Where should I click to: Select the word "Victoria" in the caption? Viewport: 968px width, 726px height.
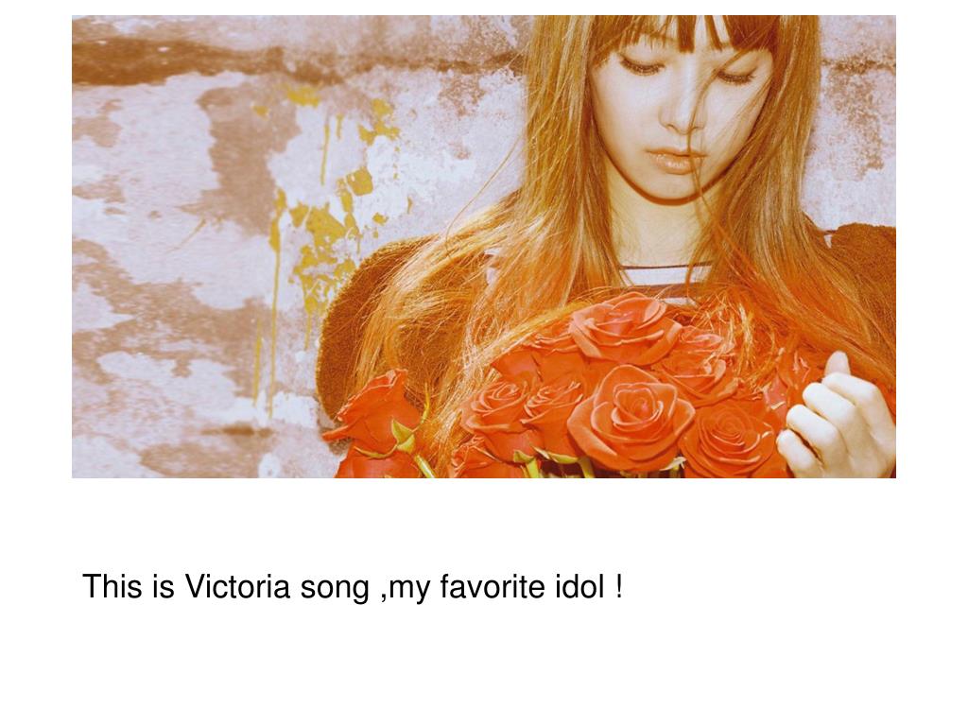tap(237, 586)
